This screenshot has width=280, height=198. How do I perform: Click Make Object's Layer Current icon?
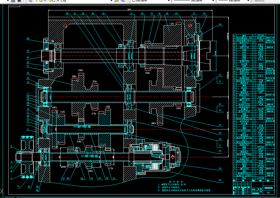pyautogui.click(x=117, y=1)
